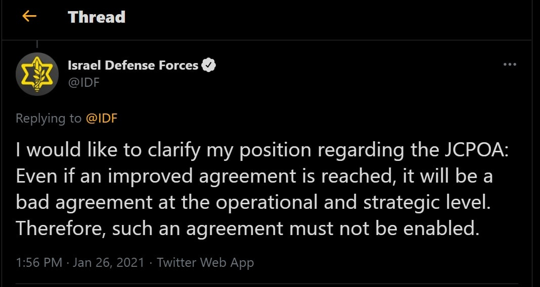The width and height of the screenshot is (540, 287).
Task: Open the Twitter Web App source link
Action: pyautogui.click(x=205, y=263)
